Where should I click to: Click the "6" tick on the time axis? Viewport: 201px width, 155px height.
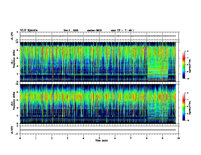(x=115, y=138)
